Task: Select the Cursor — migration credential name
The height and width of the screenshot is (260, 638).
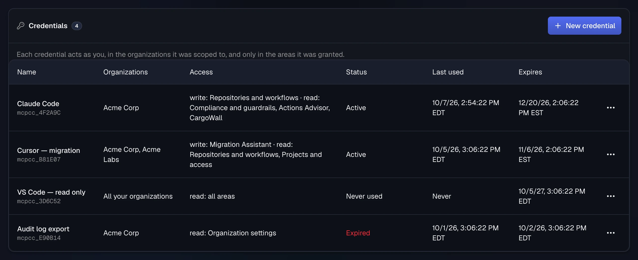Action: (x=49, y=150)
